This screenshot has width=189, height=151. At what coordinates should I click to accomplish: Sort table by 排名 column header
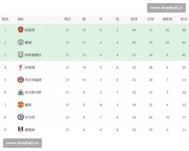[x=5, y=19]
